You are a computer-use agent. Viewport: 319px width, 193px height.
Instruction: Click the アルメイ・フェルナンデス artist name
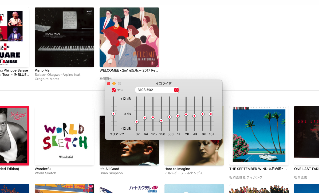click(x=183, y=173)
